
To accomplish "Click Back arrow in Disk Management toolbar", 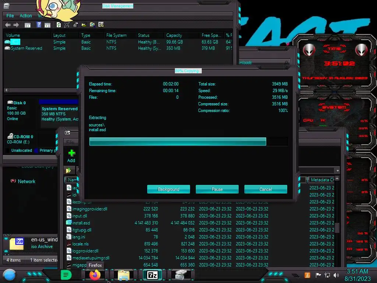I will point(8,25).
